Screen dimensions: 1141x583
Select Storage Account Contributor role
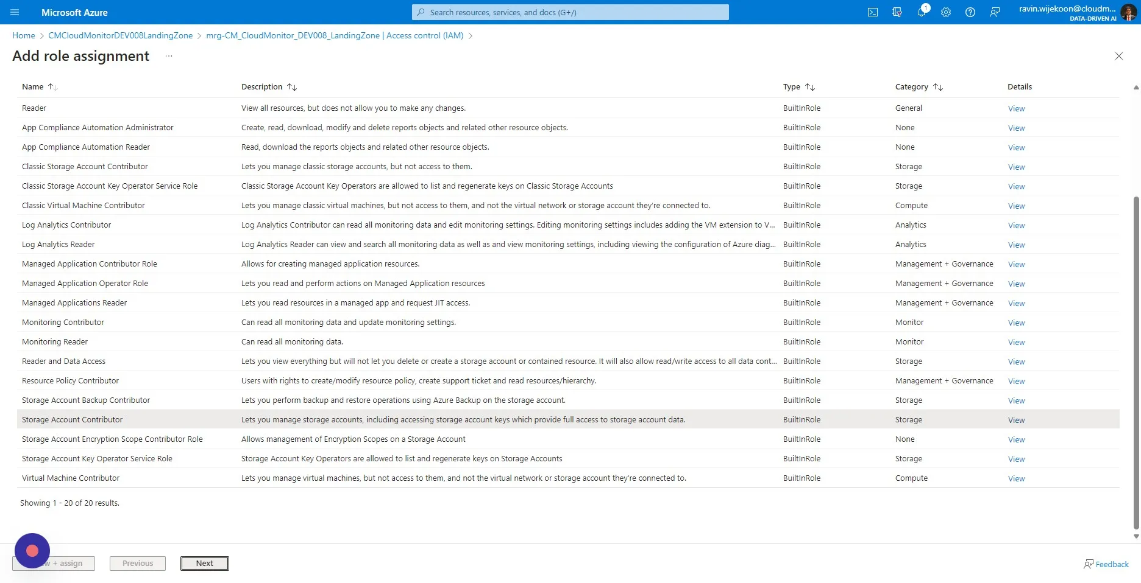[568, 419]
